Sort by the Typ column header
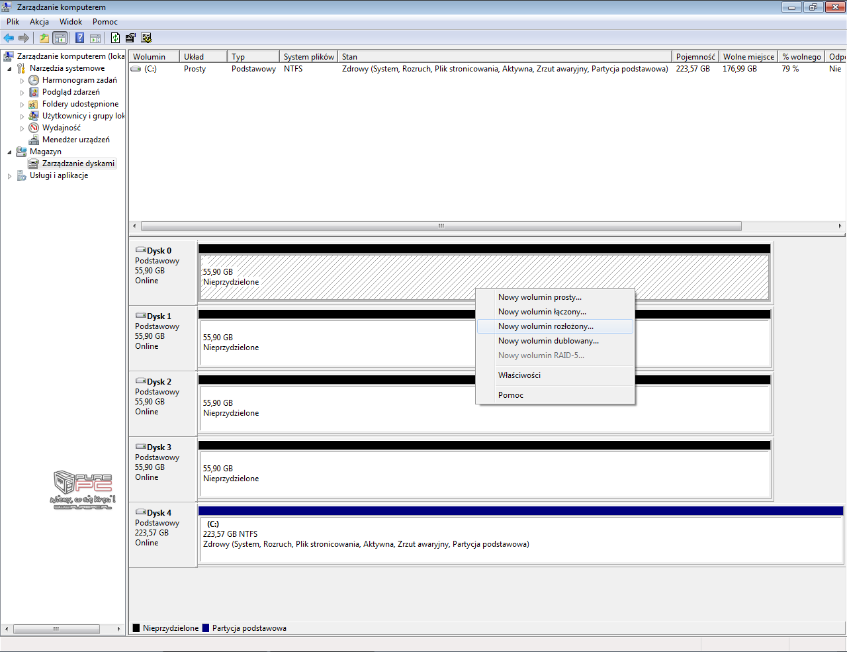 (253, 57)
